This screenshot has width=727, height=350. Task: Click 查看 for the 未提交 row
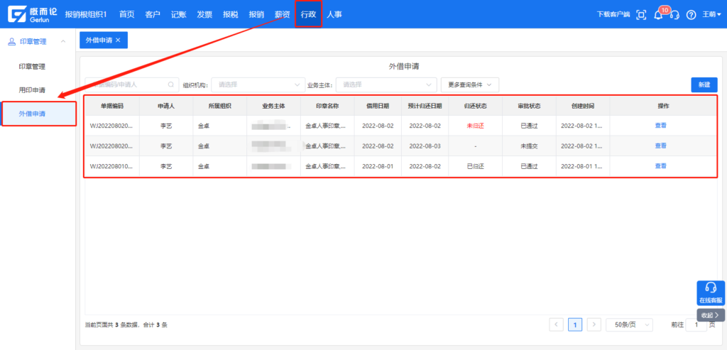click(x=661, y=146)
